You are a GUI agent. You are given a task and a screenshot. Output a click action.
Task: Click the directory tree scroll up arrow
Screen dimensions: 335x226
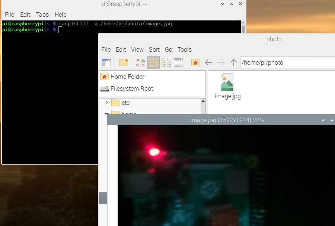click(203, 101)
